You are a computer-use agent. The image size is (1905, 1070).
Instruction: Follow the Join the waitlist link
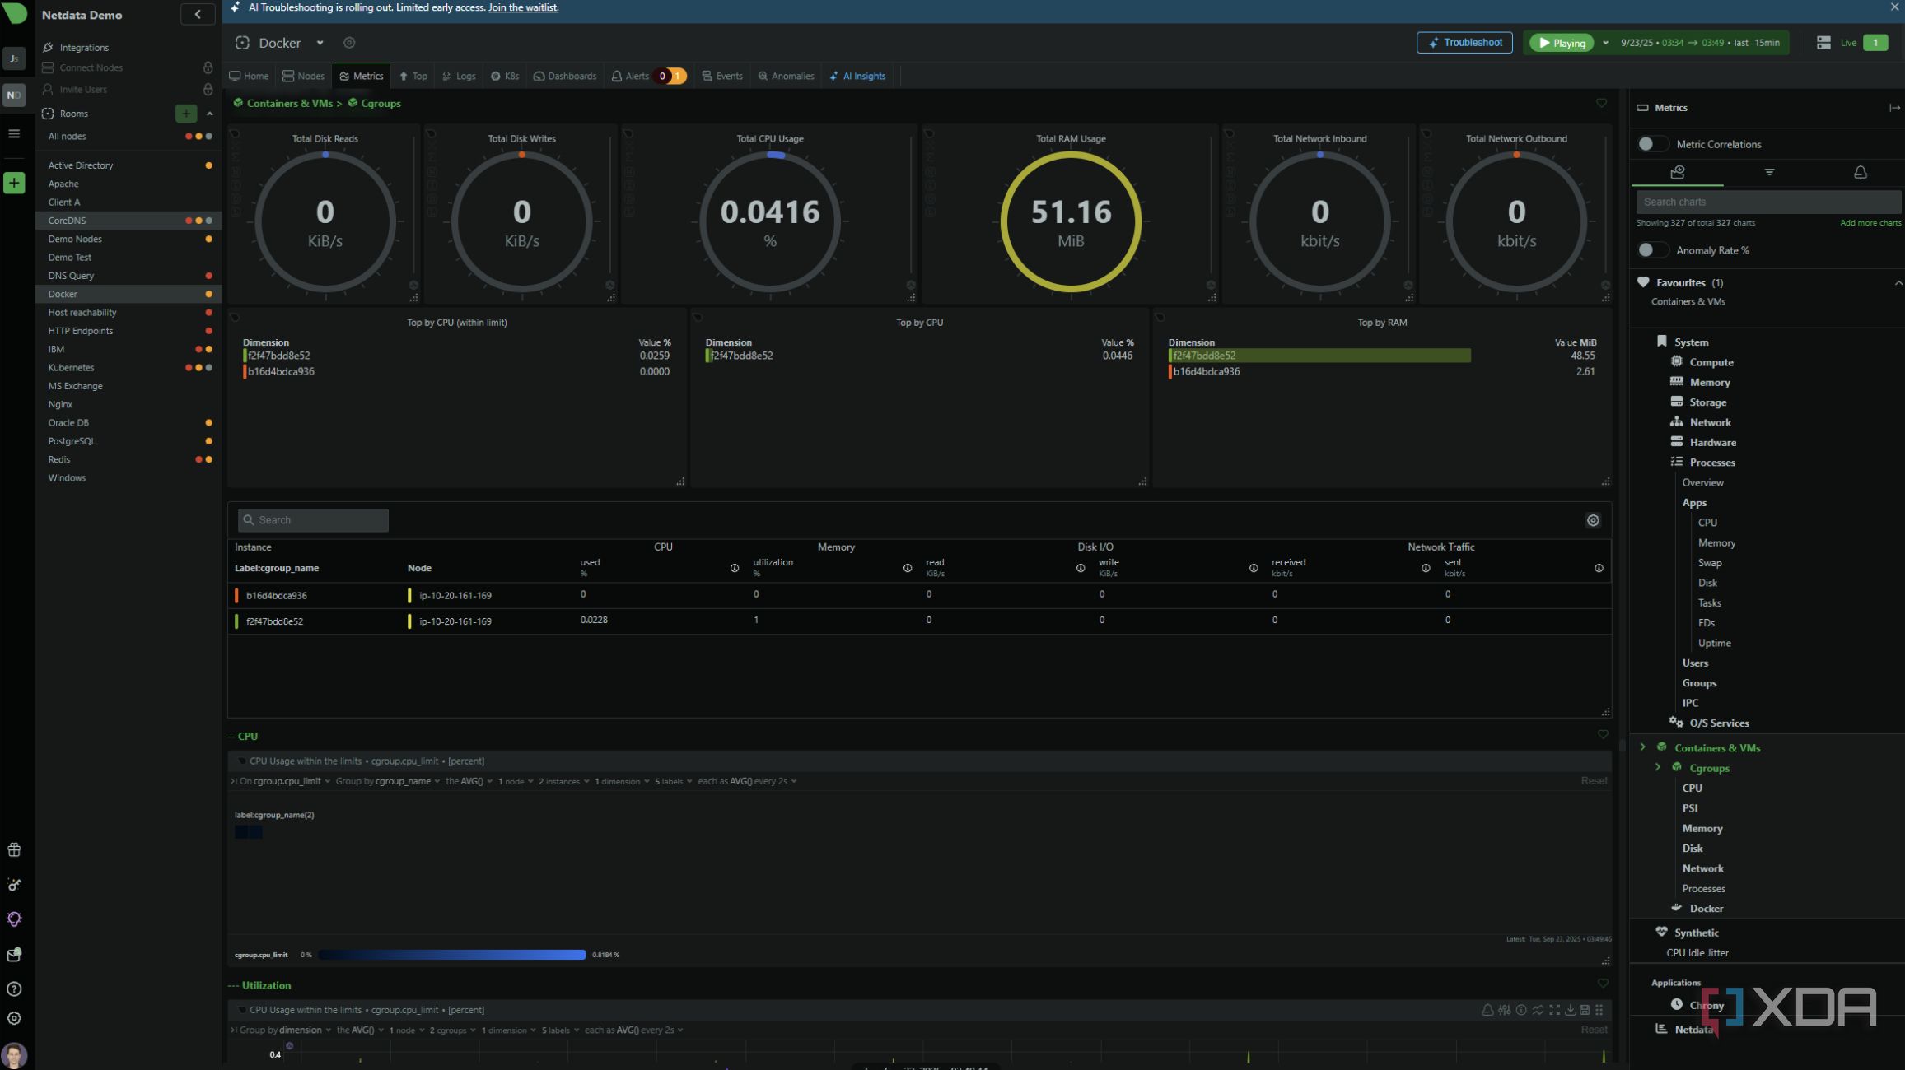tap(523, 7)
